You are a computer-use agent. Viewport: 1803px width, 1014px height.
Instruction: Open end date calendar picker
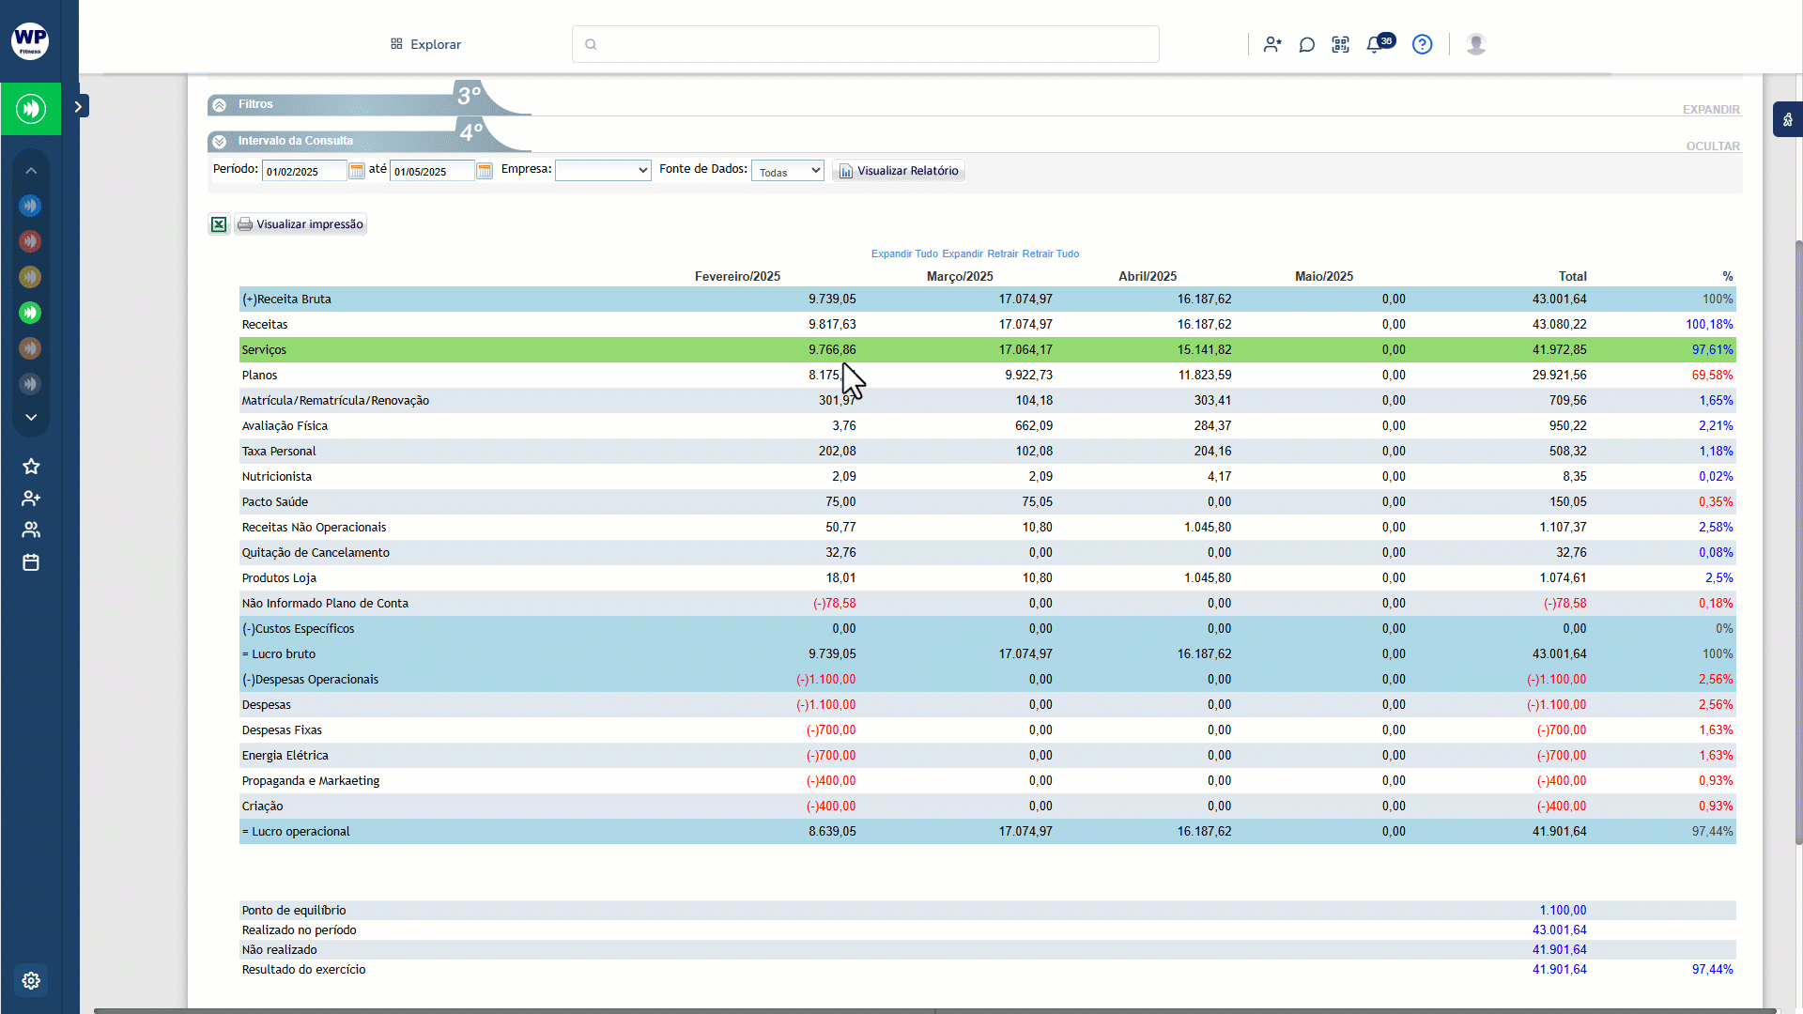pyautogui.click(x=485, y=171)
